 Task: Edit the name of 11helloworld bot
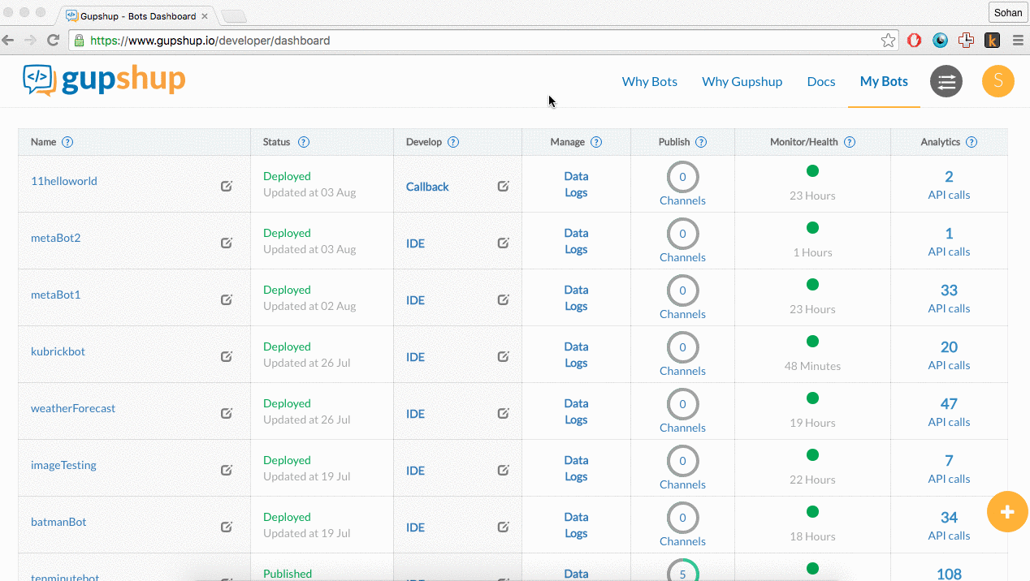[227, 186]
